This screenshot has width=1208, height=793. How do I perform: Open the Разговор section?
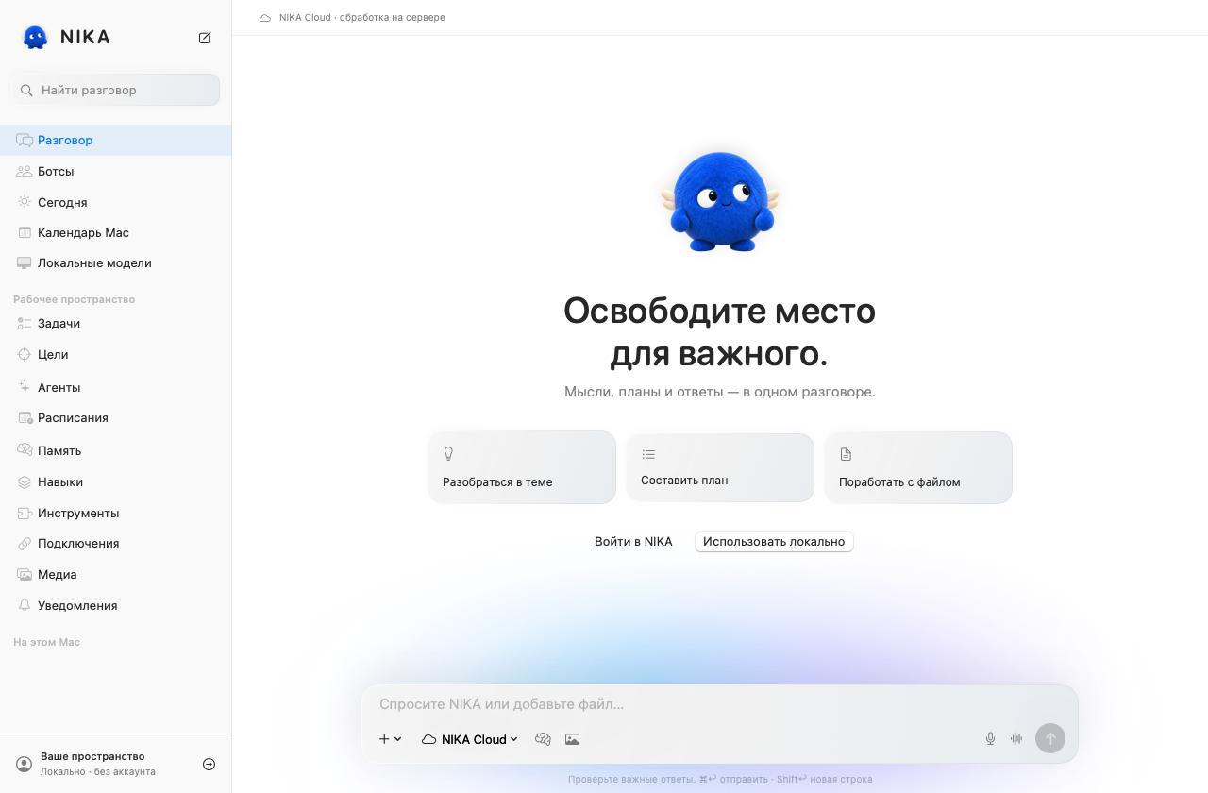tap(115, 140)
